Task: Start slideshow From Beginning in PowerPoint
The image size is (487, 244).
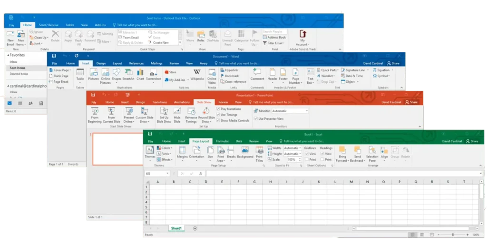Action: tap(95, 115)
